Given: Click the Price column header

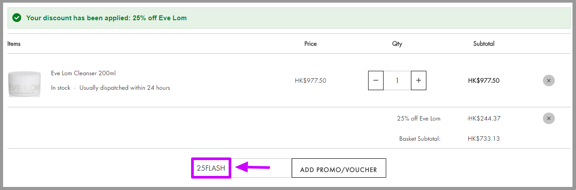Looking at the screenshot, I should coord(311,44).
